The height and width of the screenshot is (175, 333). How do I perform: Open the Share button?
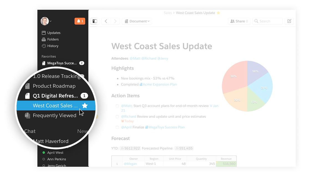click(239, 21)
